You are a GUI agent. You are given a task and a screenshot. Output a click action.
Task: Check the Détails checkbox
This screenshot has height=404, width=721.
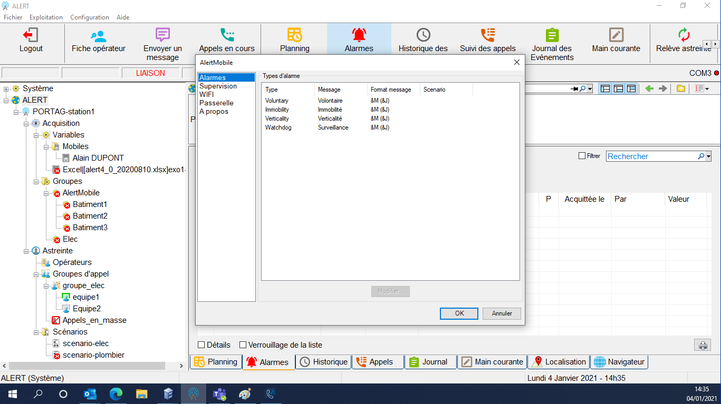[x=201, y=345]
